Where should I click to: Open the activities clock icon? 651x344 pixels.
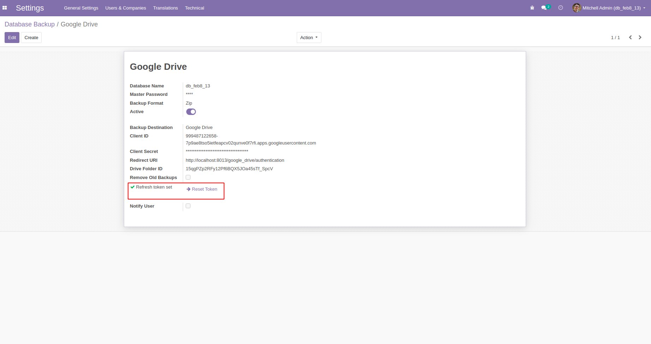560,8
